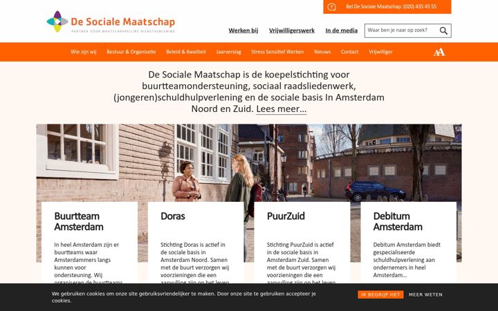This screenshot has height=311, width=498.
Task: Open the Jaarverslag menu item
Action: pyautogui.click(x=229, y=52)
